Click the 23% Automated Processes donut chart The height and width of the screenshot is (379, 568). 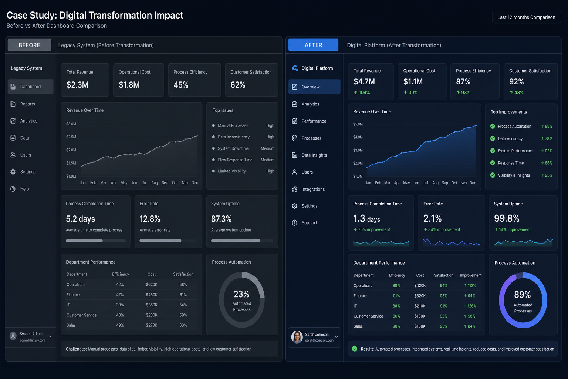point(242,300)
